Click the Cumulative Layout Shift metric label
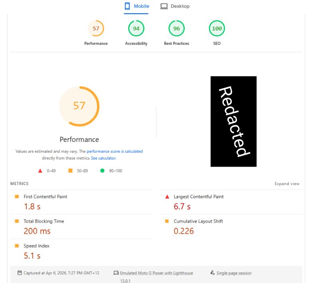Viewport: 312px width, 283px height. [198, 221]
